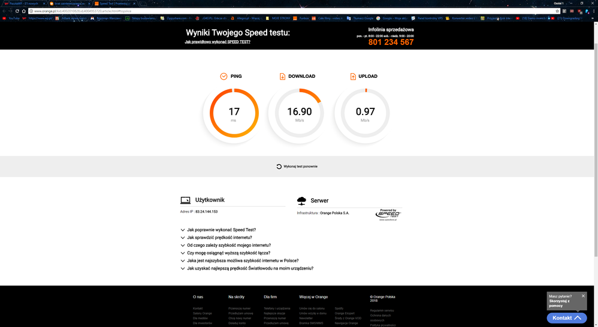Click the PING clock icon
598x327 pixels.
coord(224,77)
